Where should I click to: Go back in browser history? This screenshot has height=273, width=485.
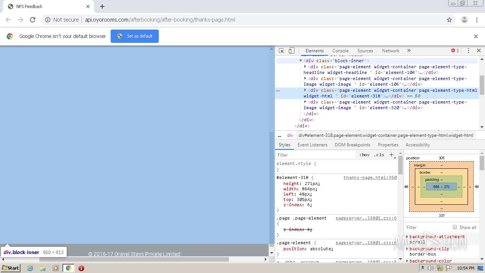pos(8,20)
